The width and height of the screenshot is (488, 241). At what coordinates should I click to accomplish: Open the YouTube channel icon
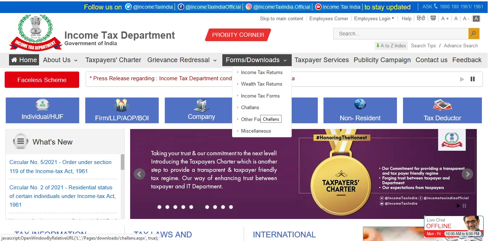click(317, 7)
